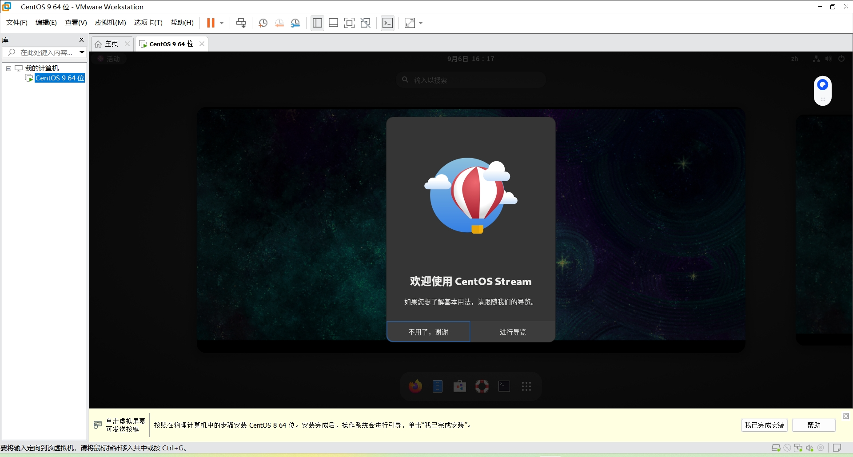Image resolution: width=853 pixels, height=457 pixels.
Task: Click the revert to snapshot icon
Action: coord(279,23)
